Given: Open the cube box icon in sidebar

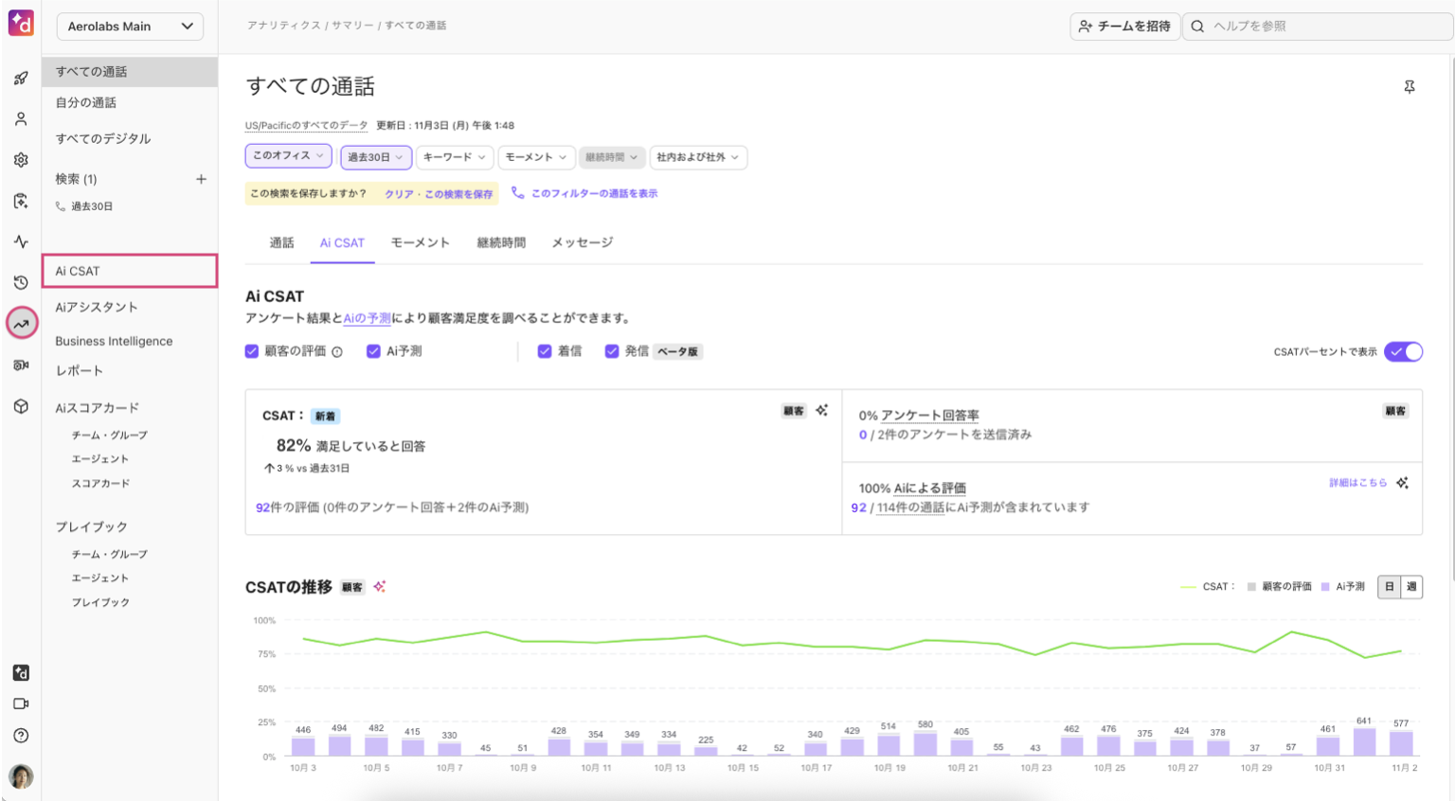Looking at the screenshot, I should pyautogui.click(x=21, y=406).
